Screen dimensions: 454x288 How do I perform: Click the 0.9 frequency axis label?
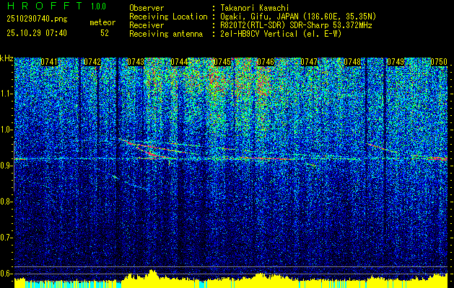point(6,165)
